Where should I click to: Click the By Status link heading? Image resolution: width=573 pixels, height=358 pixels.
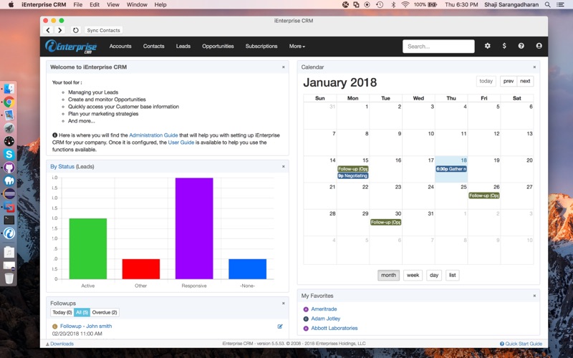62,167
